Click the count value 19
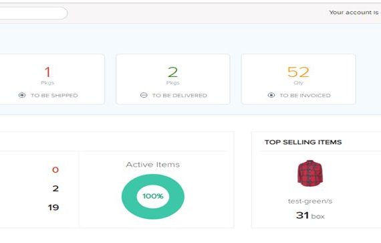This screenshot has height=243, width=381. pos(53,208)
